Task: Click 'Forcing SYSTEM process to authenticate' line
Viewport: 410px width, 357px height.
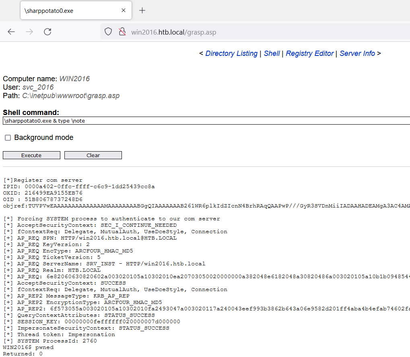Action: point(111,219)
